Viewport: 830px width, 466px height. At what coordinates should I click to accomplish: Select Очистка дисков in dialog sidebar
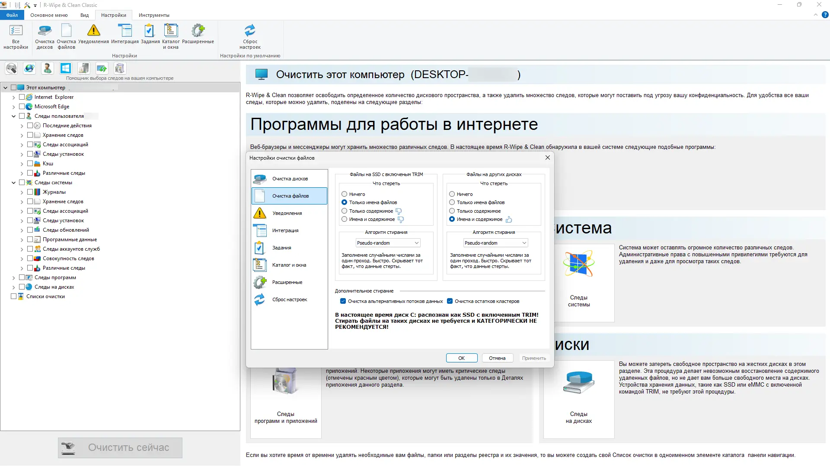(290, 179)
